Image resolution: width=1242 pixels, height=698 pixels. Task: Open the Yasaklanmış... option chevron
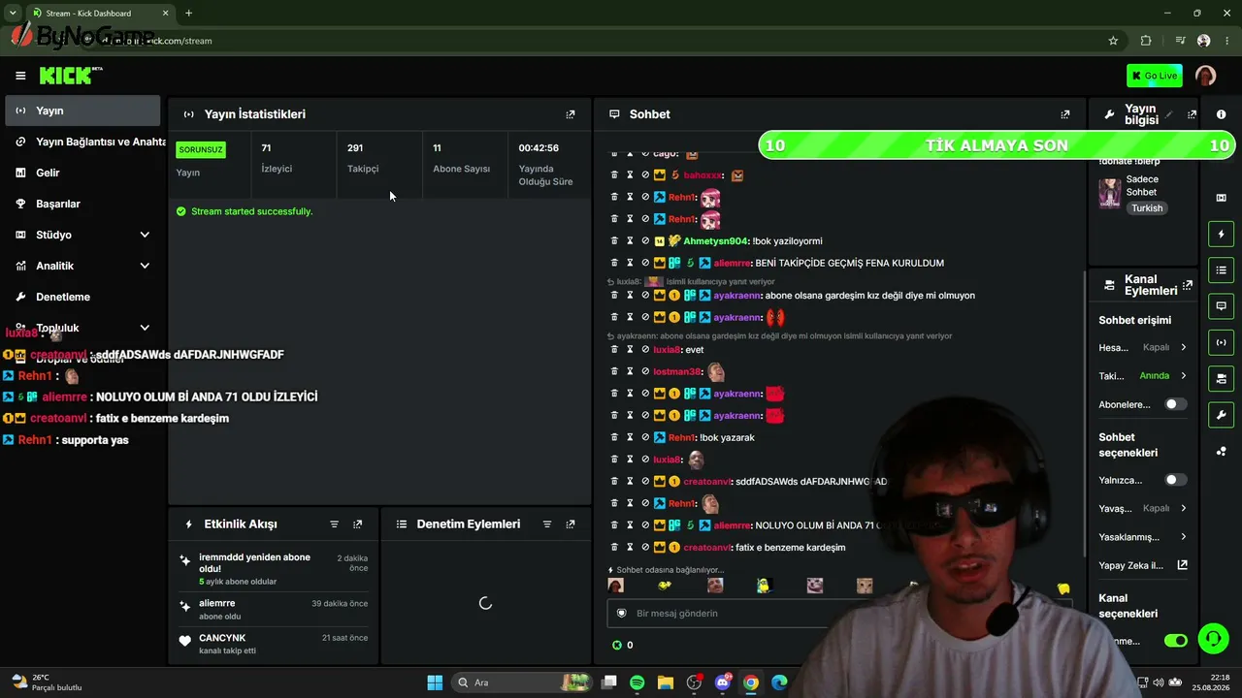tap(1183, 537)
